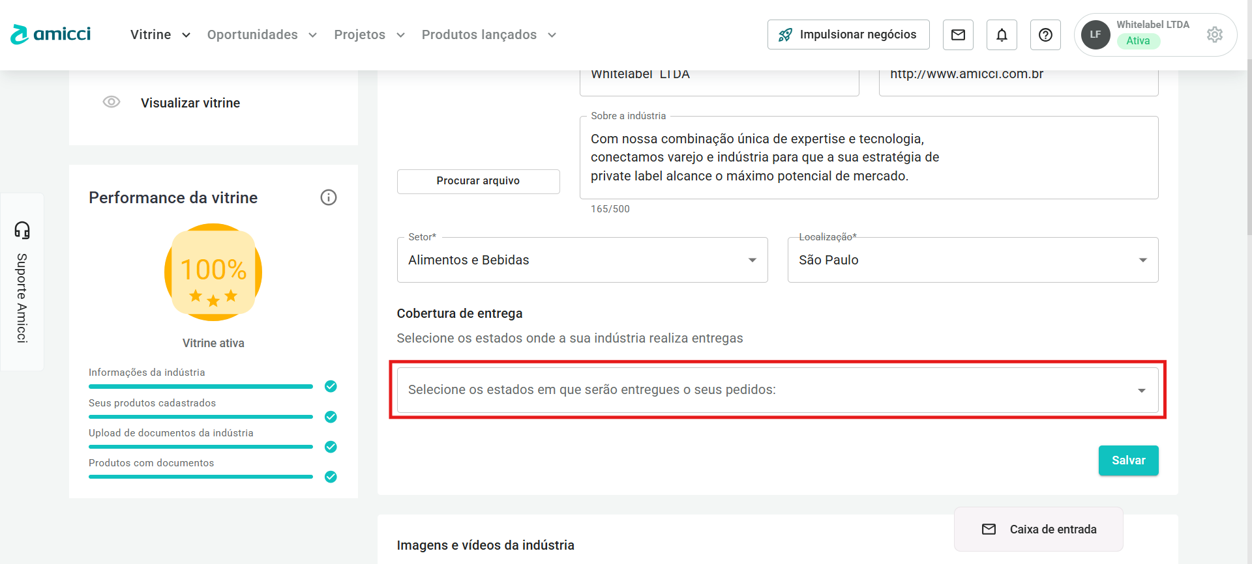Screen dimensions: 1252x564
Task: Open the notifications bell
Action: [x=1002, y=35]
